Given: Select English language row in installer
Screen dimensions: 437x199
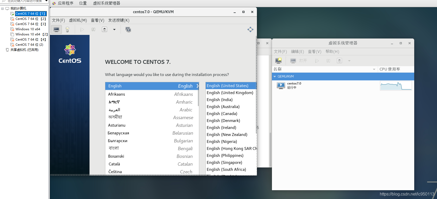Looking at the screenshot, I should [152, 86].
